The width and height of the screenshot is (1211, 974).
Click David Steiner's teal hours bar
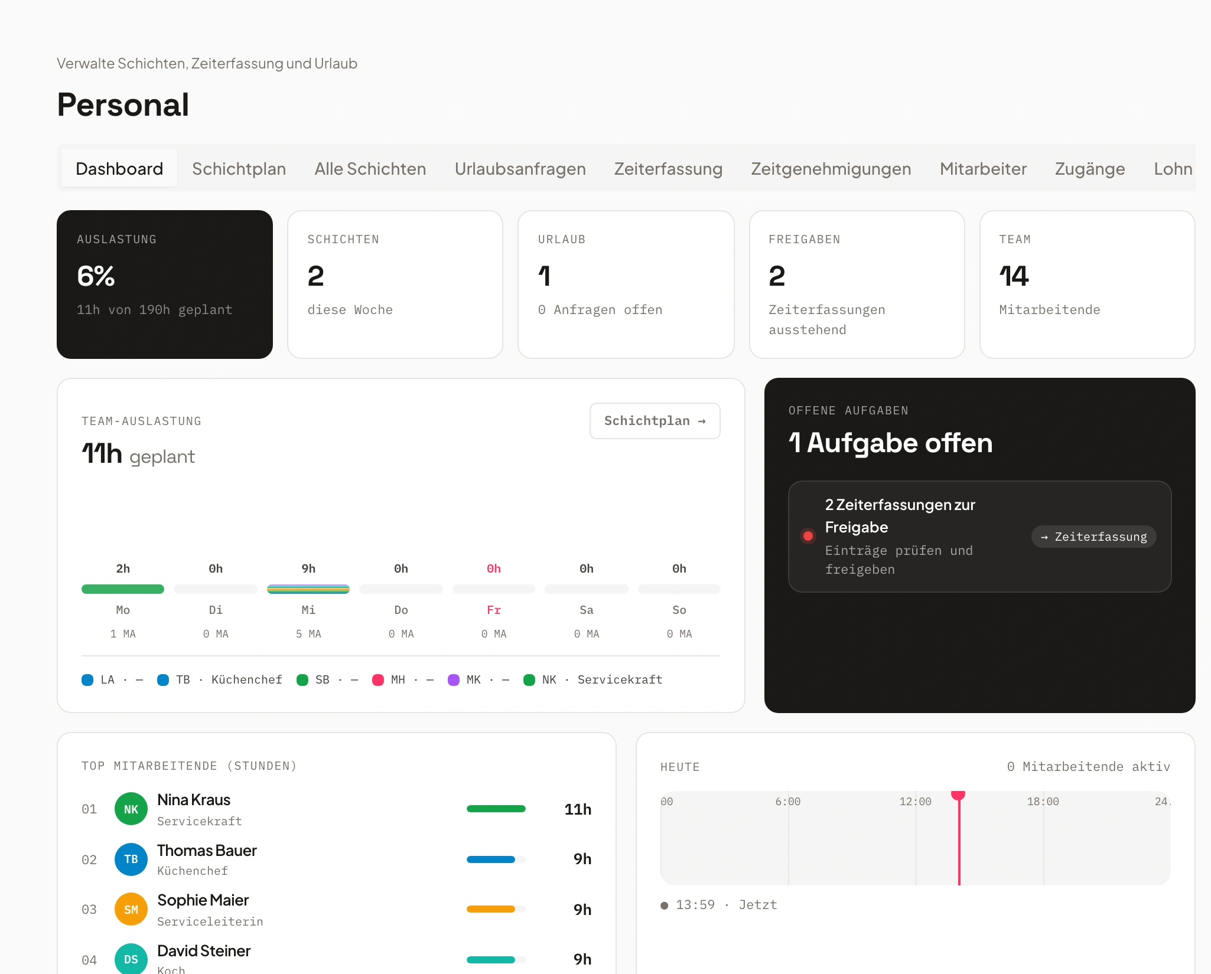tap(491, 960)
